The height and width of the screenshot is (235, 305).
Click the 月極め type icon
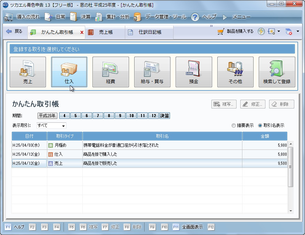point(50,145)
